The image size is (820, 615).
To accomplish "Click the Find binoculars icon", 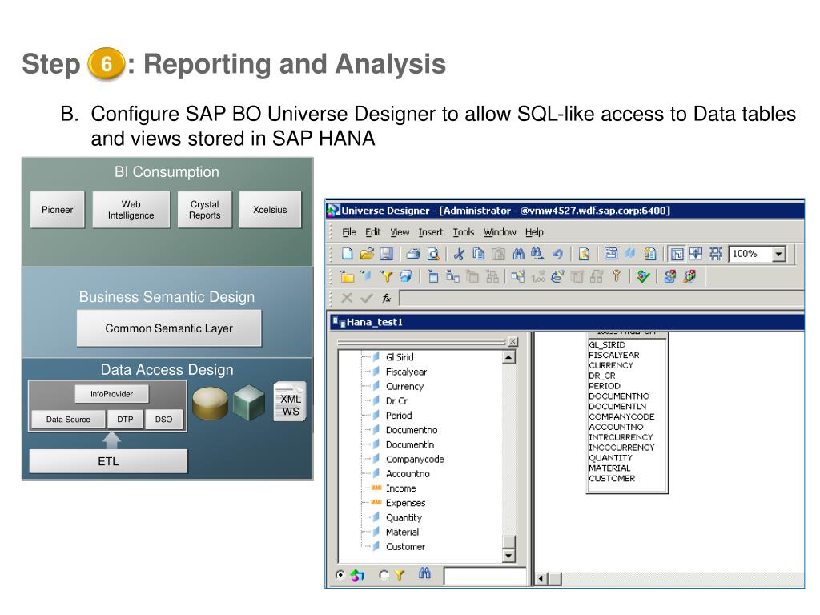I will [x=518, y=254].
